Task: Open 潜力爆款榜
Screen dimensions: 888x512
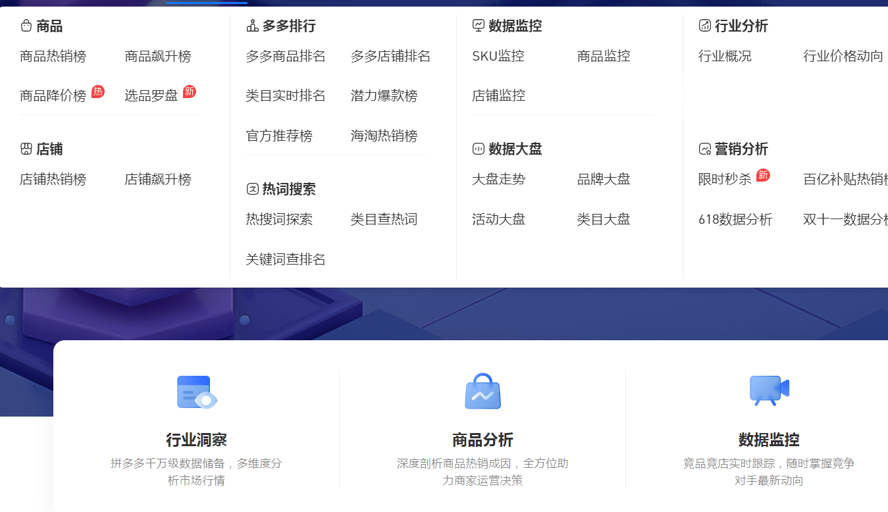Action: click(384, 96)
